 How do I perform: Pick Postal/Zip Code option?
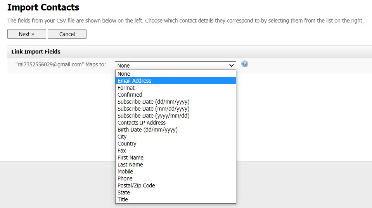[x=176, y=185]
